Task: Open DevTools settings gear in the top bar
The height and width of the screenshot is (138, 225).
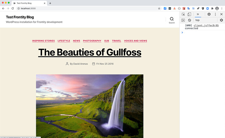Action: pyautogui.click(x=209, y=14)
